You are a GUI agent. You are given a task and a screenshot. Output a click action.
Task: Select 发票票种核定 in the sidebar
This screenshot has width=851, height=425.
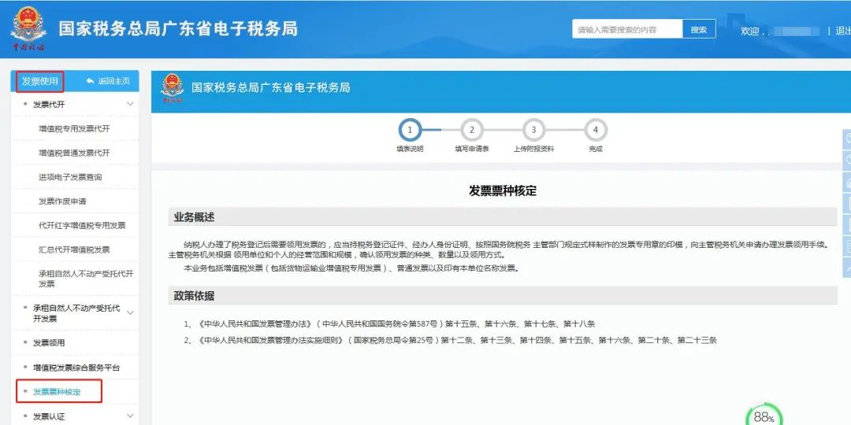pos(57,391)
